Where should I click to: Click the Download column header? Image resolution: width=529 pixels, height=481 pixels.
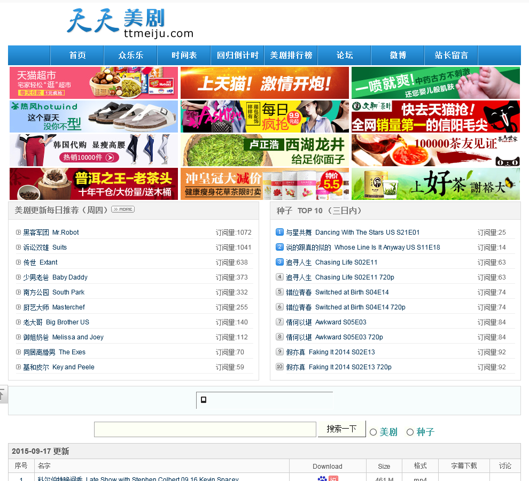[327, 466]
